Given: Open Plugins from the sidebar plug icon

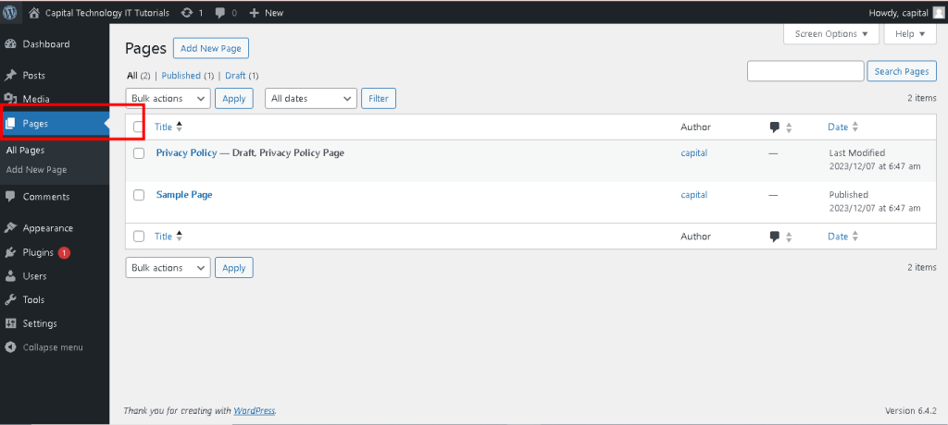Looking at the screenshot, I should point(10,252).
